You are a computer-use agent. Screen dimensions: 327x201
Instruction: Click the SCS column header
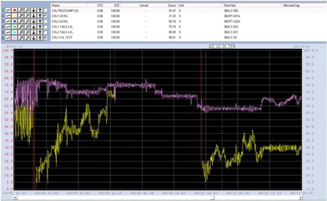point(96,5)
